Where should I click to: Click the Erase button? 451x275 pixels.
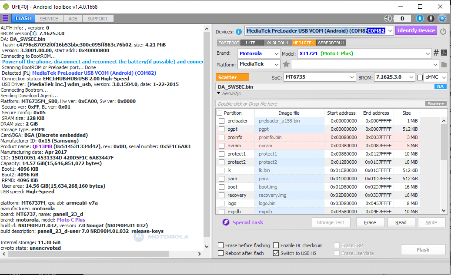370,222
